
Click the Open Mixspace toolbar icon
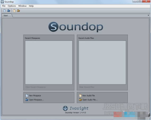(8, 11)
